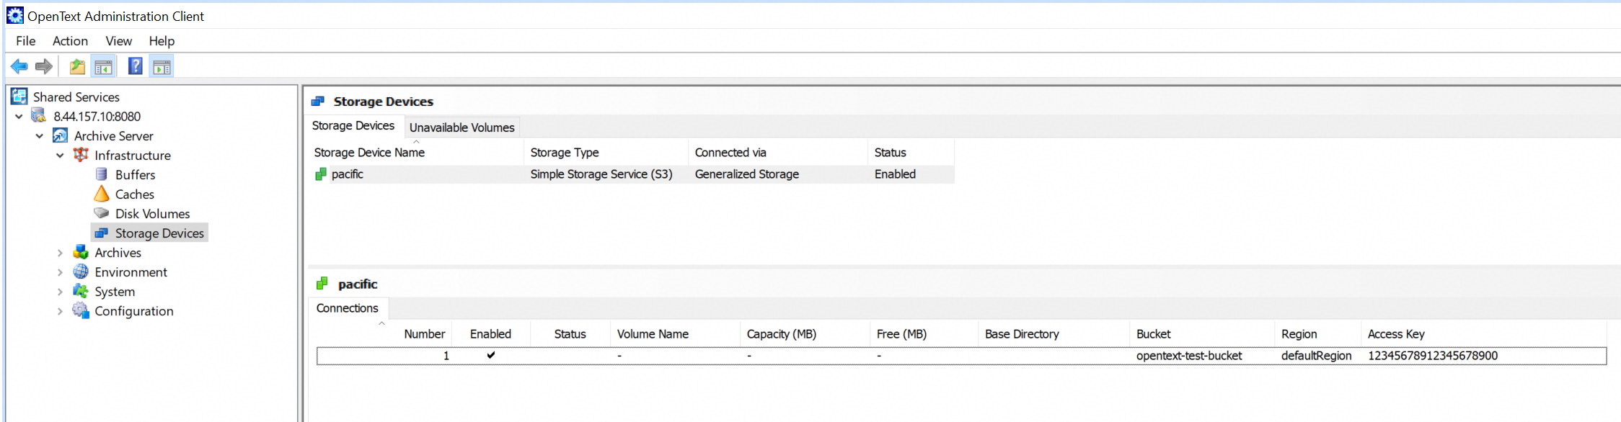Click the Capacity (MB) column header

click(x=805, y=333)
